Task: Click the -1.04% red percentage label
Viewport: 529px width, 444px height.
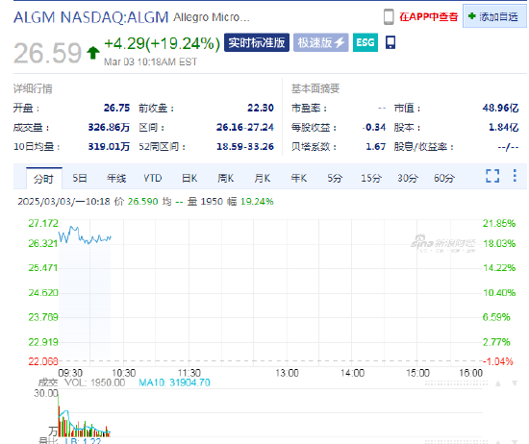Action: (x=498, y=361)
